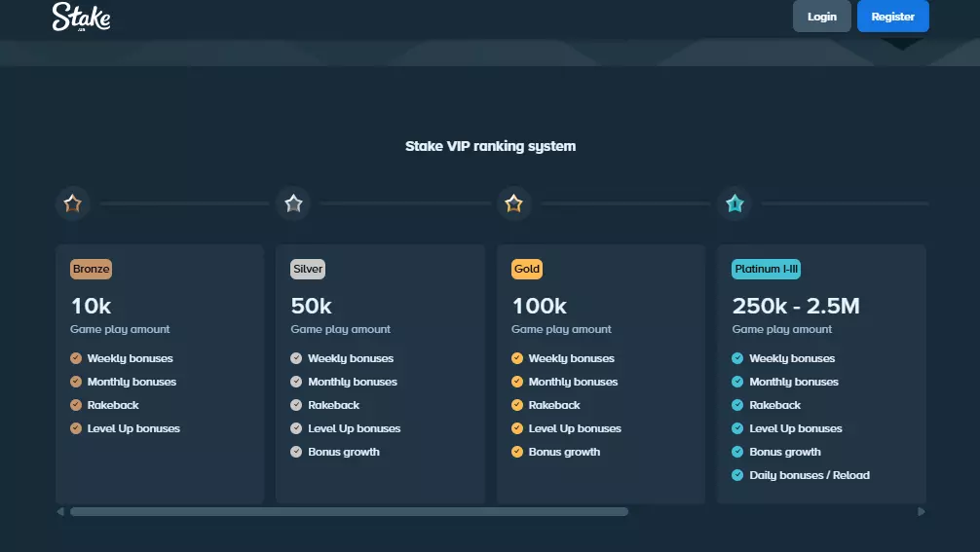The height and width of the screenshot is (552, 980).
Task: Click 'Game play amount' under 10k
Action: tap(120, 329)
